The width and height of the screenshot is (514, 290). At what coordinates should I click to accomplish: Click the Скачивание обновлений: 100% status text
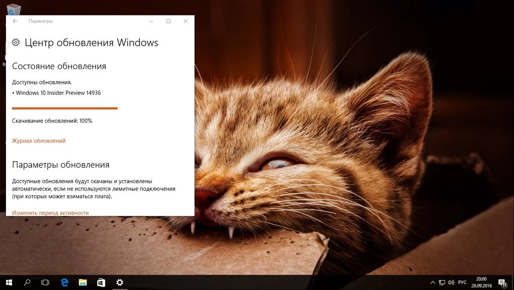[52, 121]
